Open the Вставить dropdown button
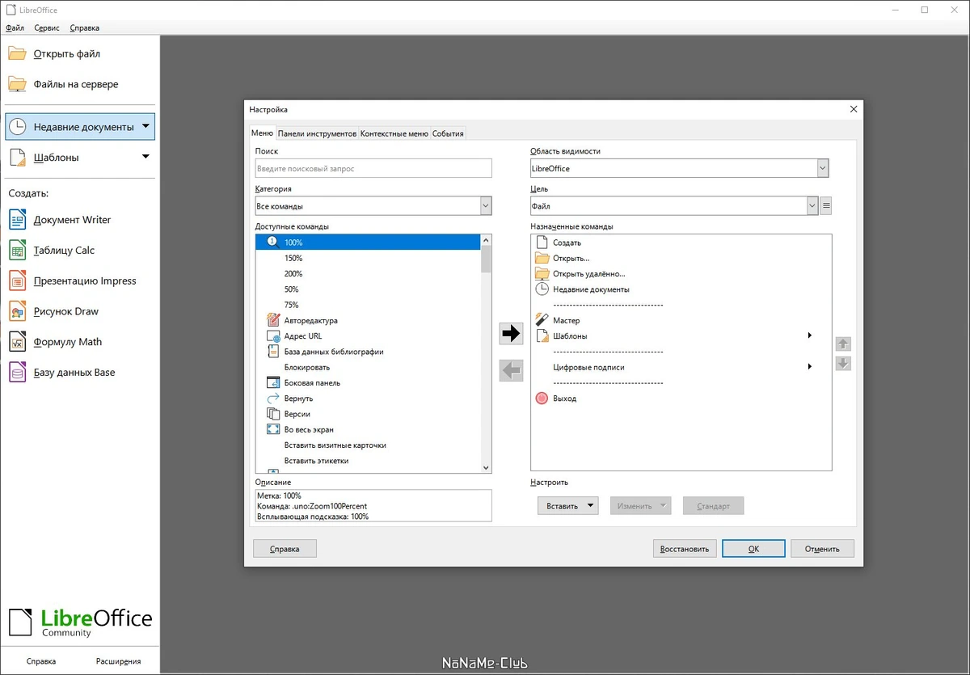The height and width of the screenshot is (675, 970). point(567,506)
